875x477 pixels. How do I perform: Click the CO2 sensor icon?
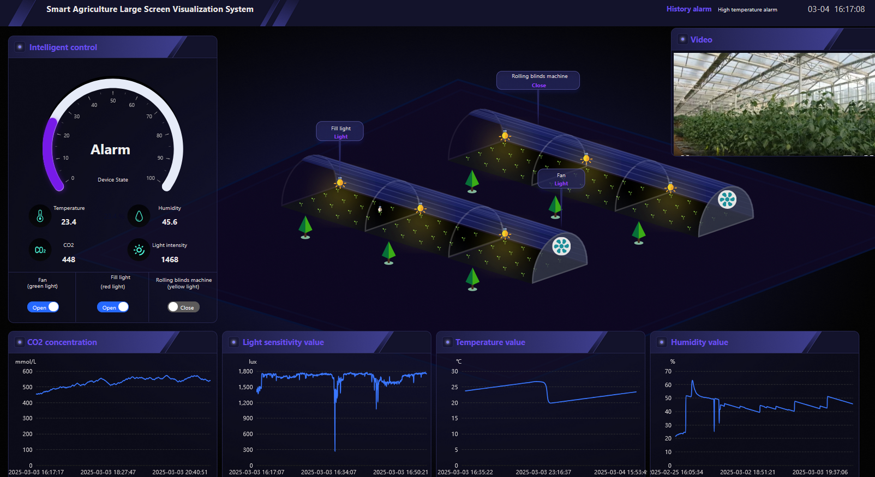point(40,250)
